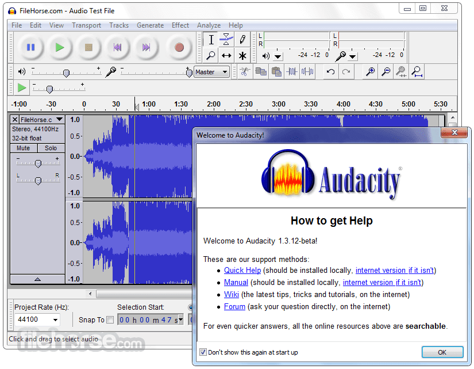The width and height of the screenshot is (474, 369).
Task: Click OK in the Welcome dialog
Action: point(442,352)
